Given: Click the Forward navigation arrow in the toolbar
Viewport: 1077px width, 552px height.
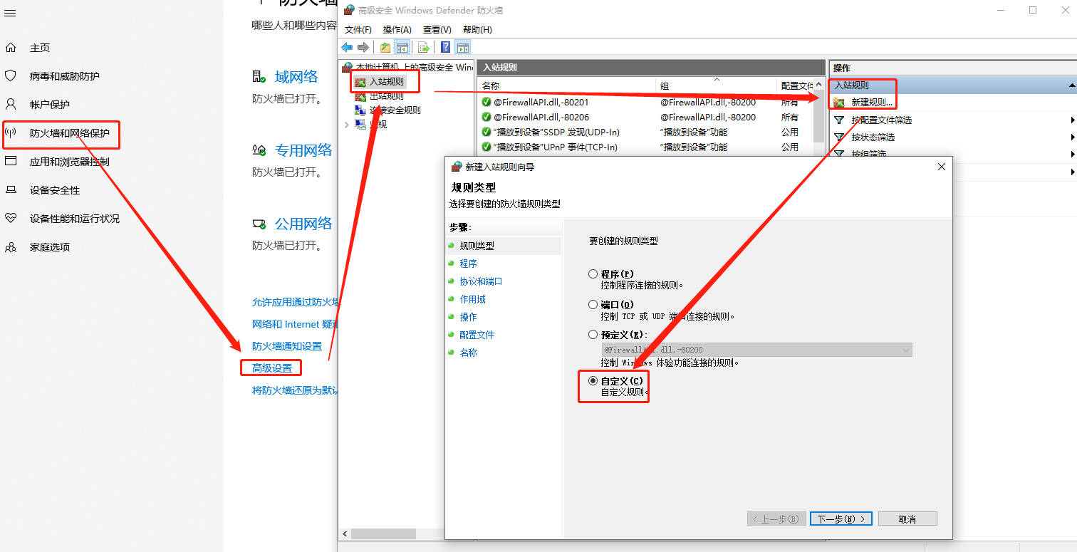Looking at the screenshot, I should click(362, 47).
